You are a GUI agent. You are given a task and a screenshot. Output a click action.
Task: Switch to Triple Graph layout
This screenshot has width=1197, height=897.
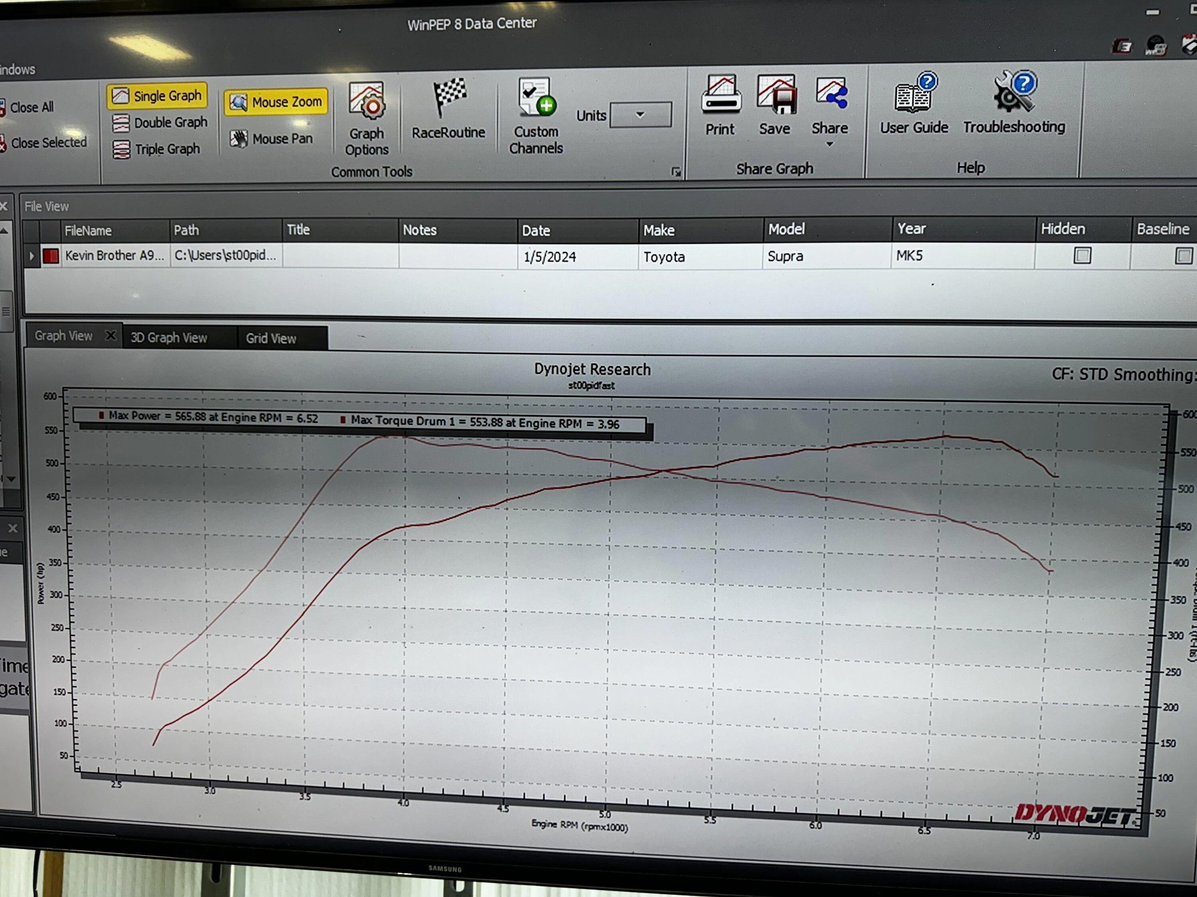156,149
